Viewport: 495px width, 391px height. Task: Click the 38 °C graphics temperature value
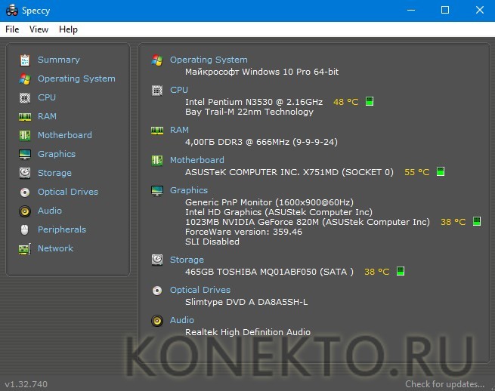coord(453,222)
